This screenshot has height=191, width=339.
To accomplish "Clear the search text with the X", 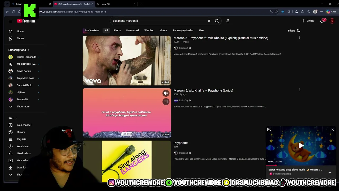I will pos(209,21).
